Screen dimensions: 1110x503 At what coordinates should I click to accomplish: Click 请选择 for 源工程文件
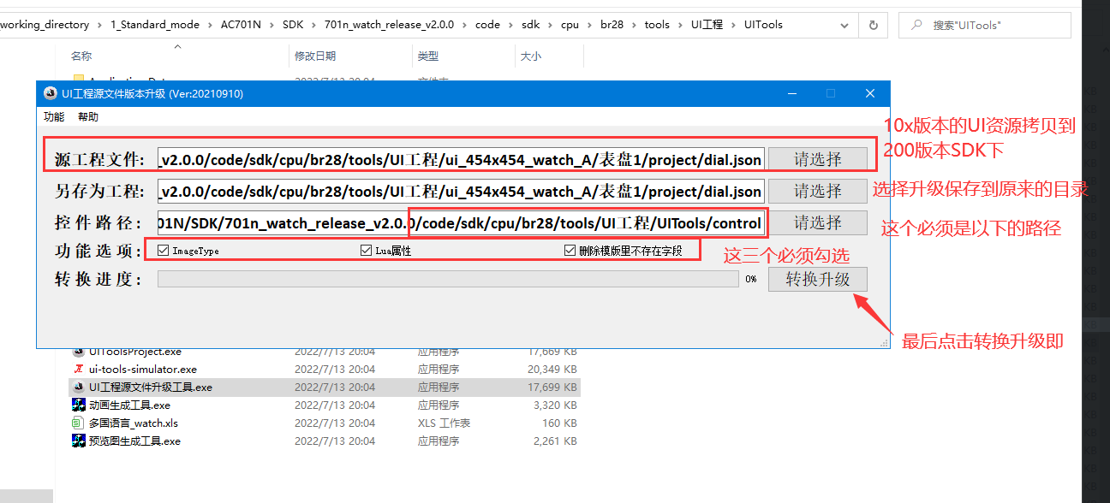(x=818, y=159)
